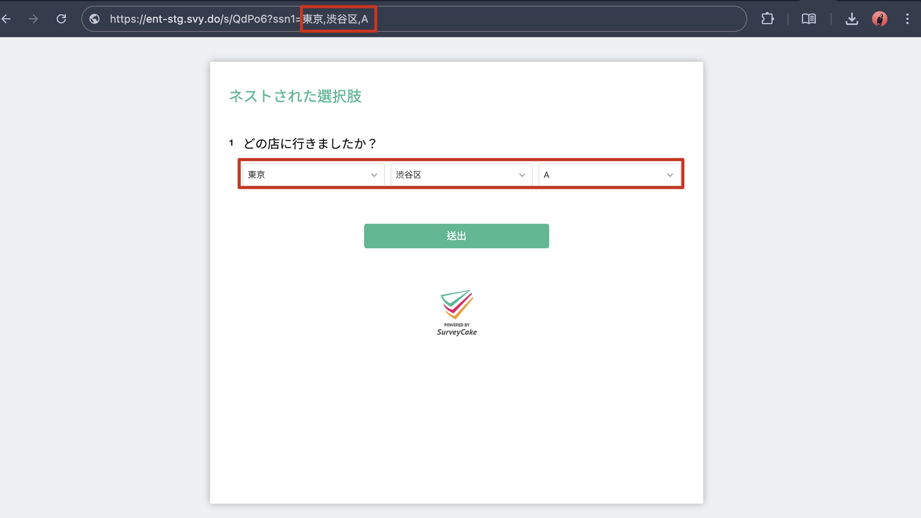Expand the 渋谷区 dropdown
Screen dimensions: 921x518
pos(461,175)
